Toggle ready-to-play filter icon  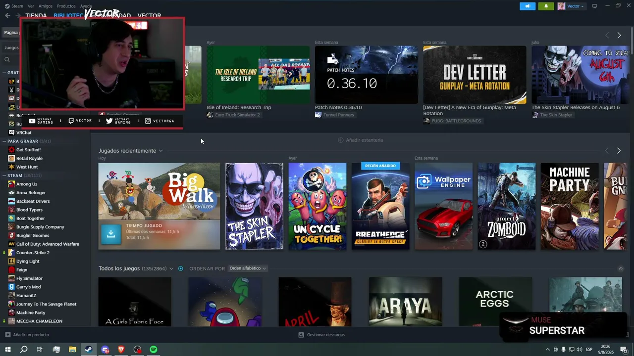pos(181,268)
